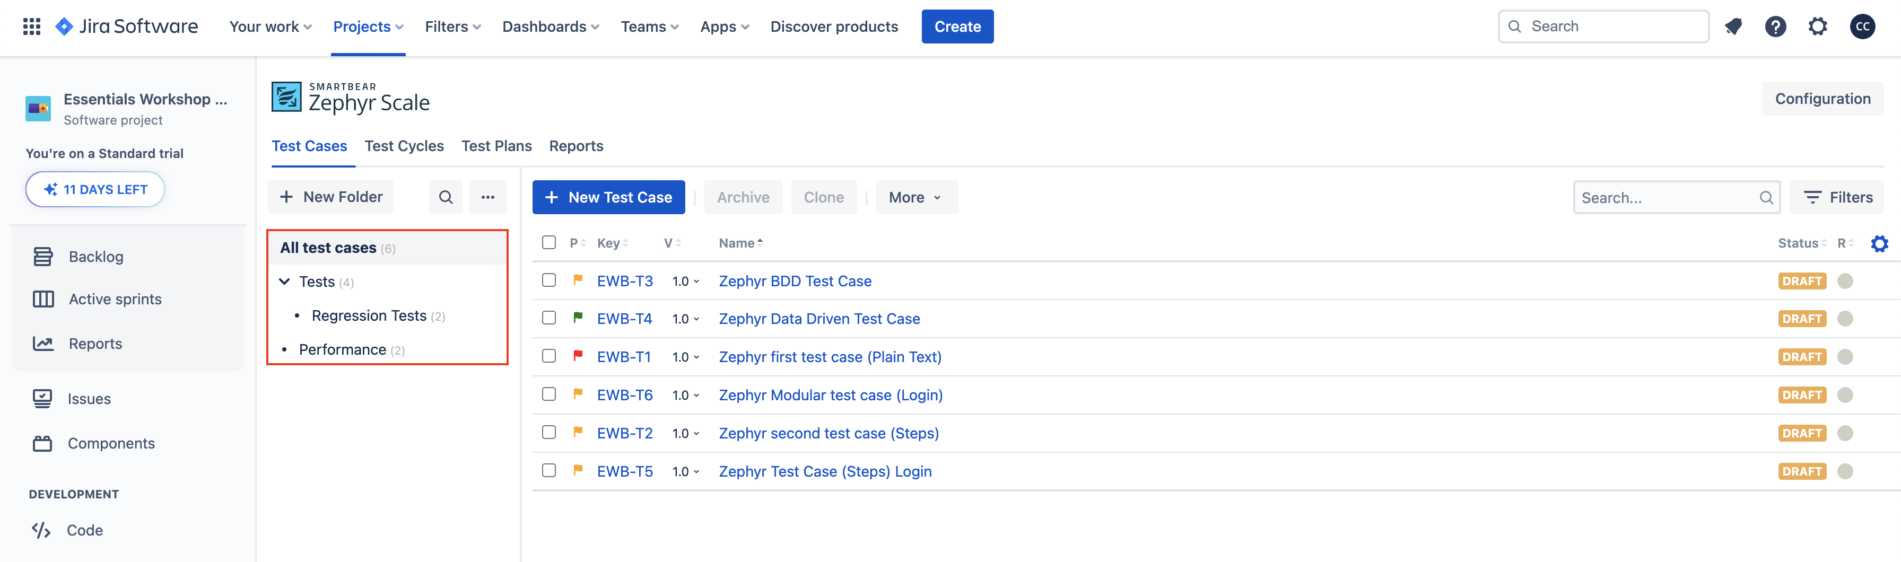The image size is (1901, 562).
Task: Click green priority flag of EWB-T4
Action: [x=578, y=318]
